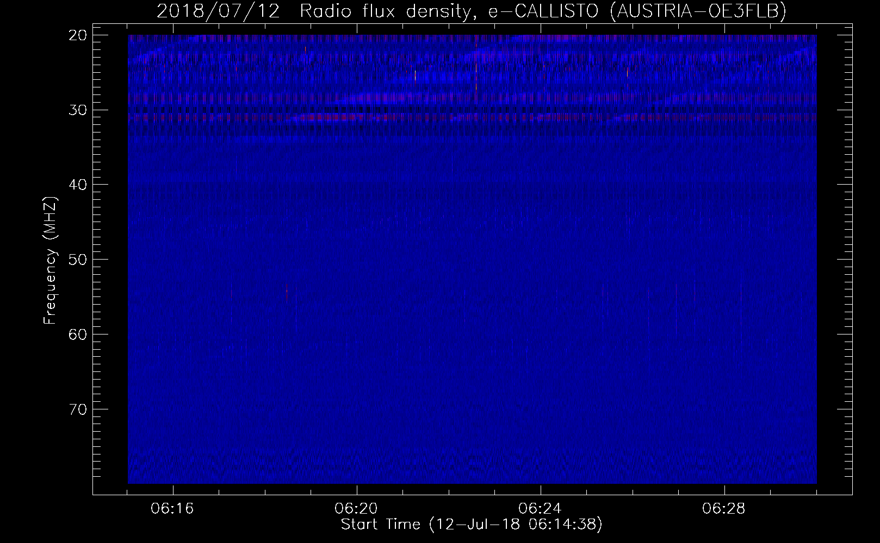This screenshot has height=543, width=880.
Task: Click the 06:16 time tick label
Action: (x=173, y=509)
